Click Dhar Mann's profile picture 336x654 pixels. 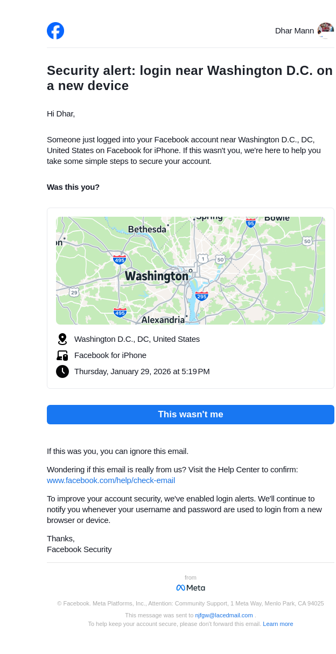[x=325, y=30]
